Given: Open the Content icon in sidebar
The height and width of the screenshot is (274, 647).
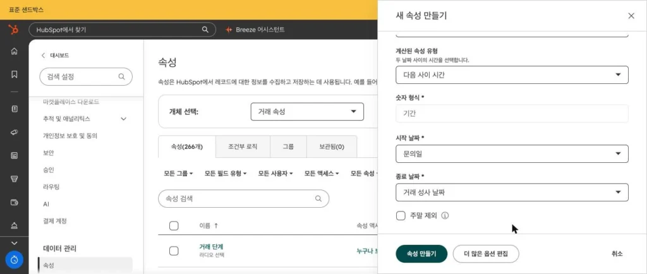Looking at the screenshot, I should tap(14, 156).
